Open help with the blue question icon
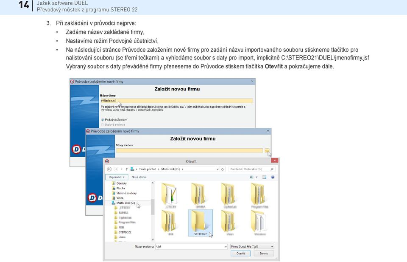Viewport: 407px width, 262px height. [x=273, y=177]
